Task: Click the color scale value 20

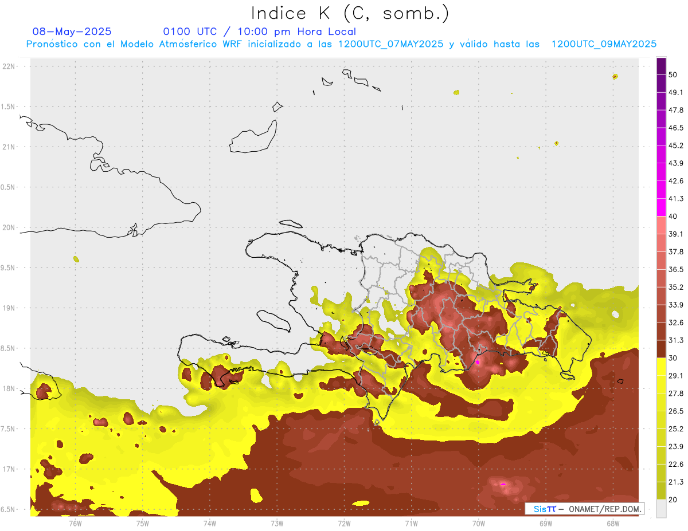Action: [x=673, y=500]
